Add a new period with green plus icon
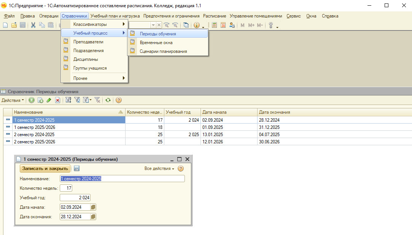 [32, 100]
